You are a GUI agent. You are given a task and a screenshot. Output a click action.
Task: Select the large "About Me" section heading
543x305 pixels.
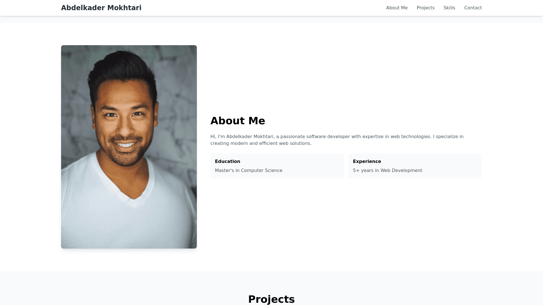(238, 121)
